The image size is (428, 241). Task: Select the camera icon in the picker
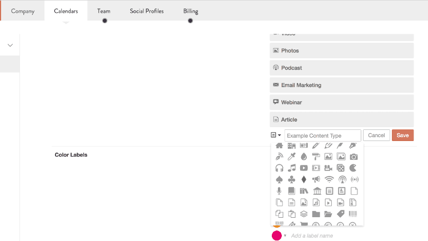354,157
